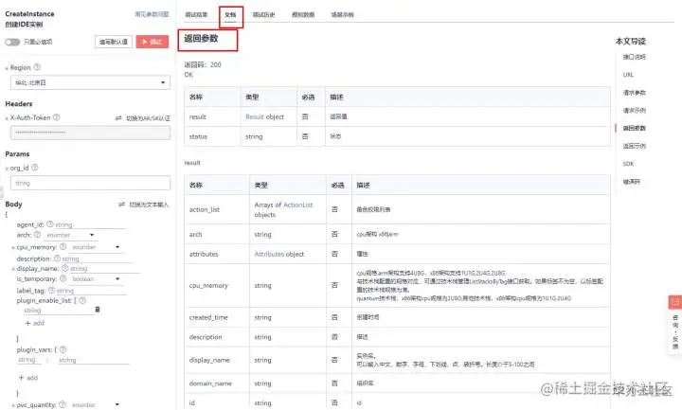The width and height of the screenshot is (682, 410).
Task: Switch to AK/SK authentication link
Action: pos(143,117)
